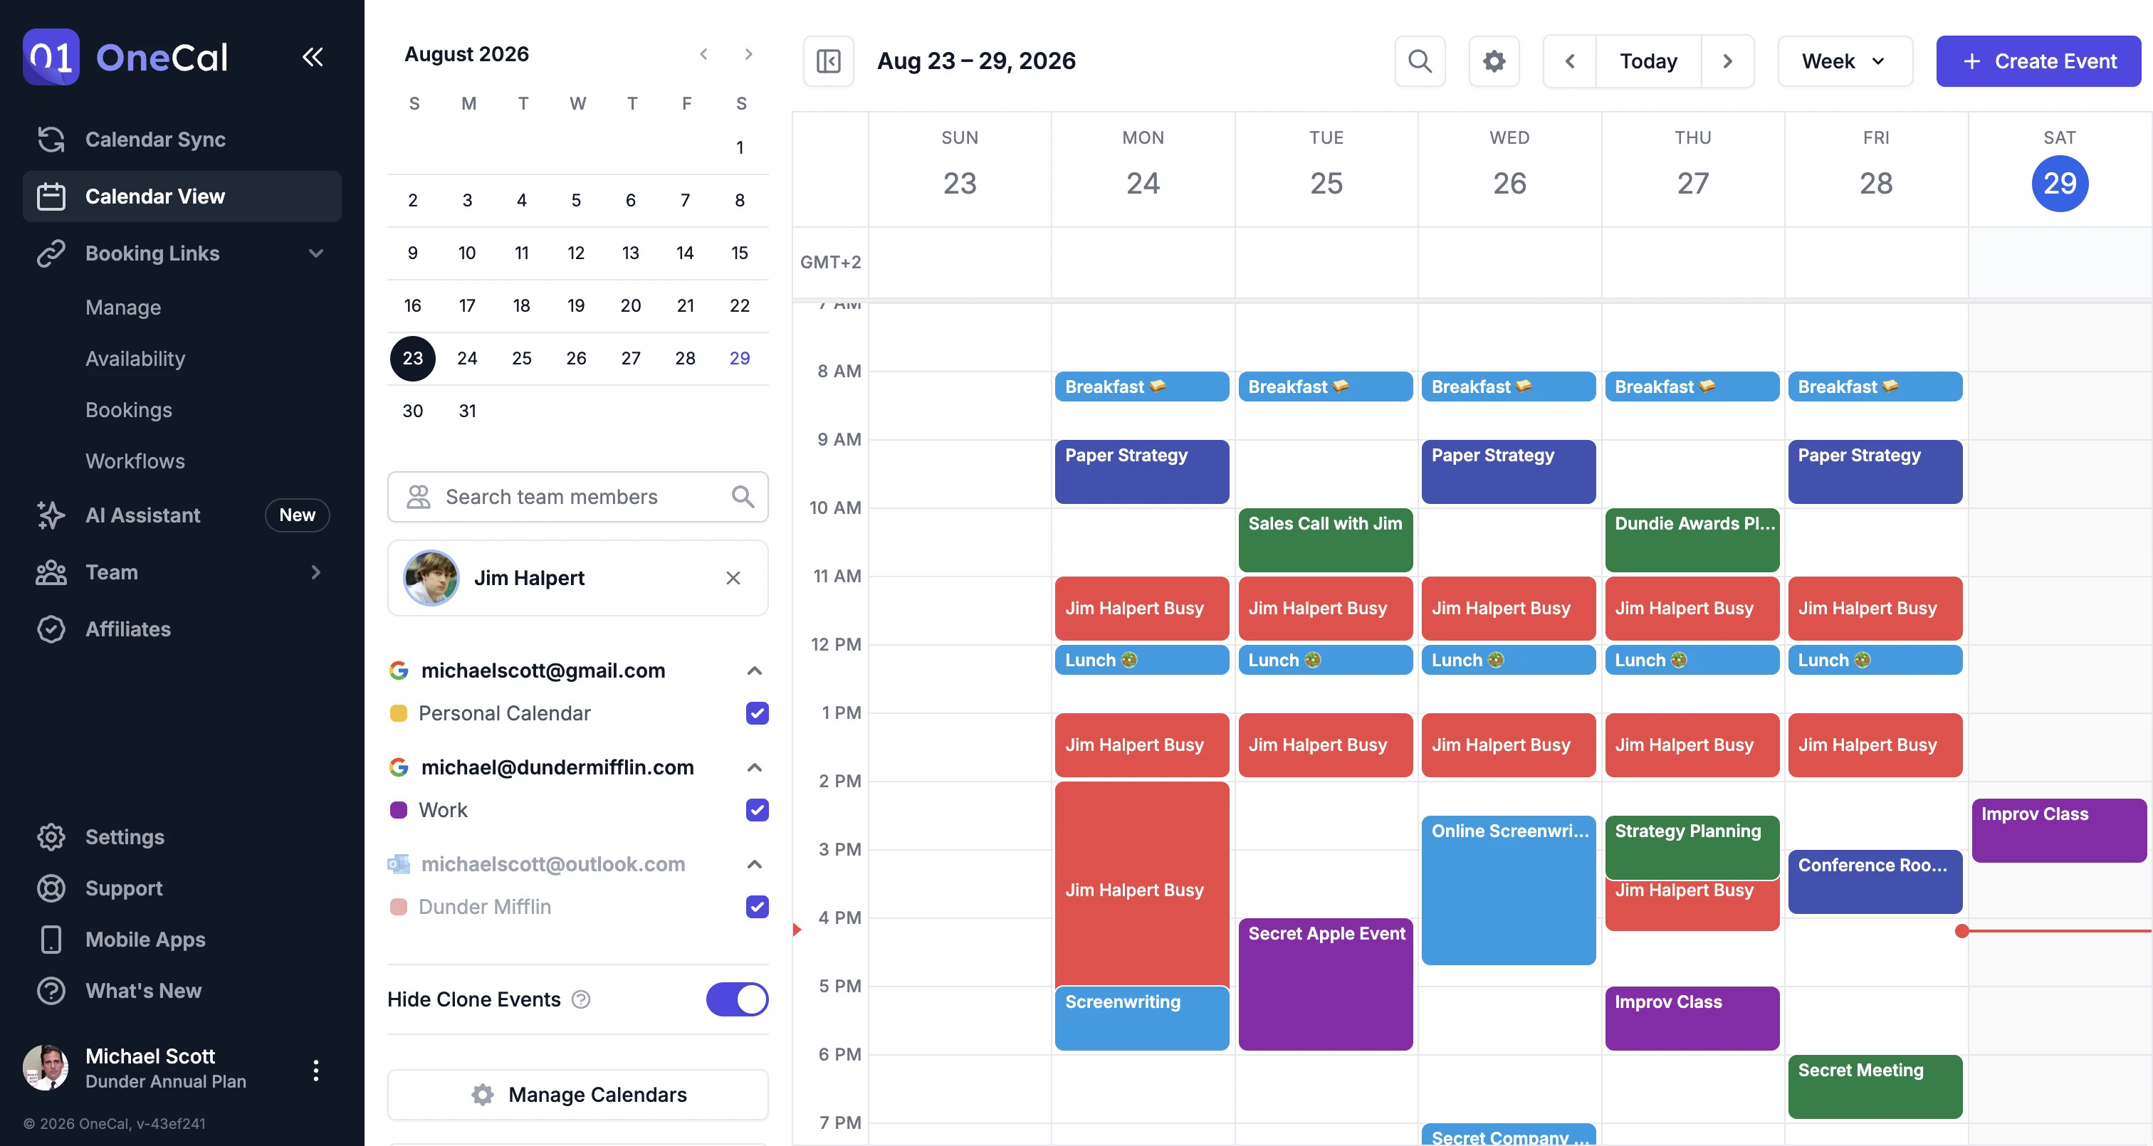Screen dimensions: 2153x1146
Task: Click yellow Personal Calendar color swatch
Action: (399, 713)
